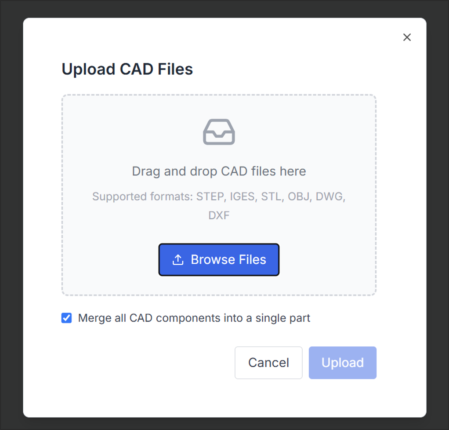The width and height of the screenshot is (449, 430).
Task: Click the word STL in supported formats
Action: click(x=271, y=196)
